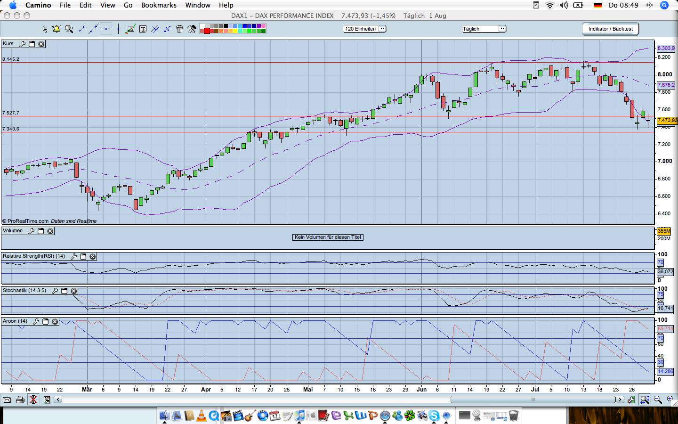Activate the magnifier zoom tool in toolbar
Viewport: 678px width, 424px height.
pyautogui.click(x=69, y=29)
